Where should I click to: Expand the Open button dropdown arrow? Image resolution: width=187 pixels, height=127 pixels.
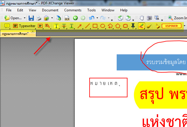tap(25, 18)
